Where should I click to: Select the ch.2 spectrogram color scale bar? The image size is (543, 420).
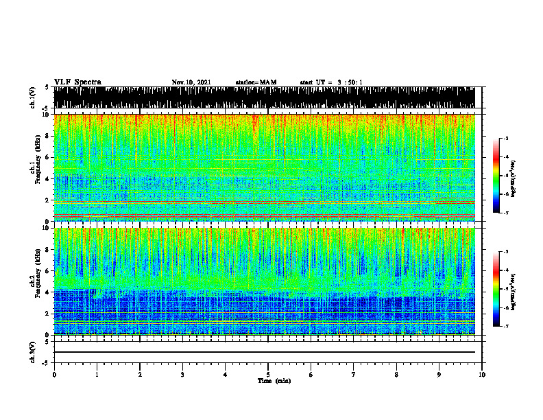[496, 289]
